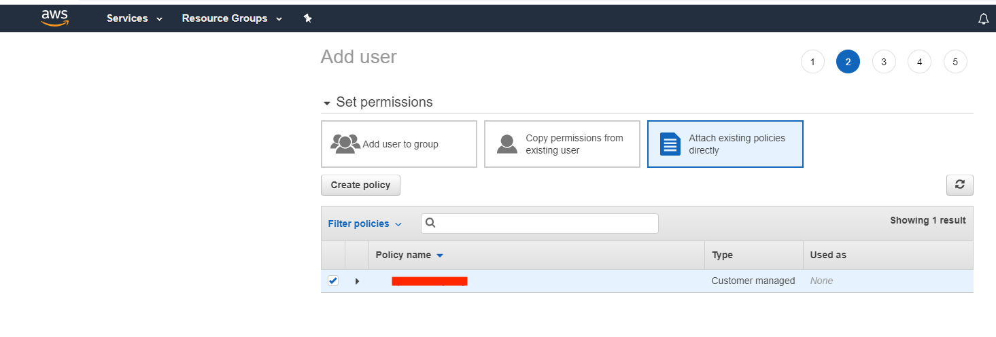Select Attach existing policies directly

725,144
